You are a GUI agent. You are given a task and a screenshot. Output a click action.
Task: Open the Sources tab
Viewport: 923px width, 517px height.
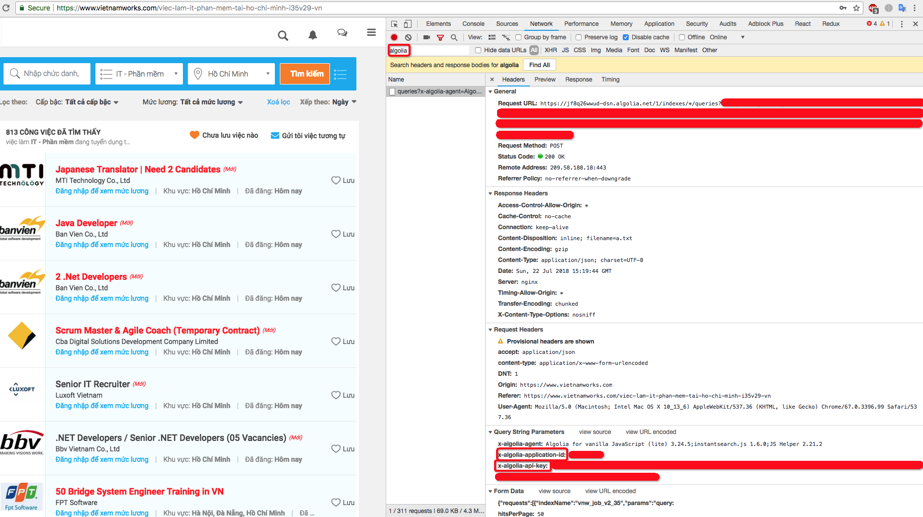[507, 24]
